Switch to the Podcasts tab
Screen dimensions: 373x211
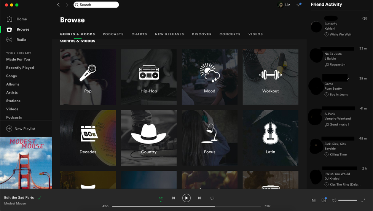[x=113, y=34]
